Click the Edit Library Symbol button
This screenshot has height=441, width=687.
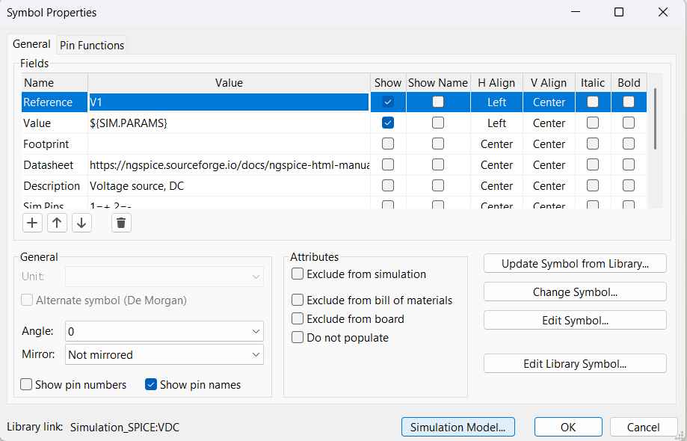click(574, 364)
